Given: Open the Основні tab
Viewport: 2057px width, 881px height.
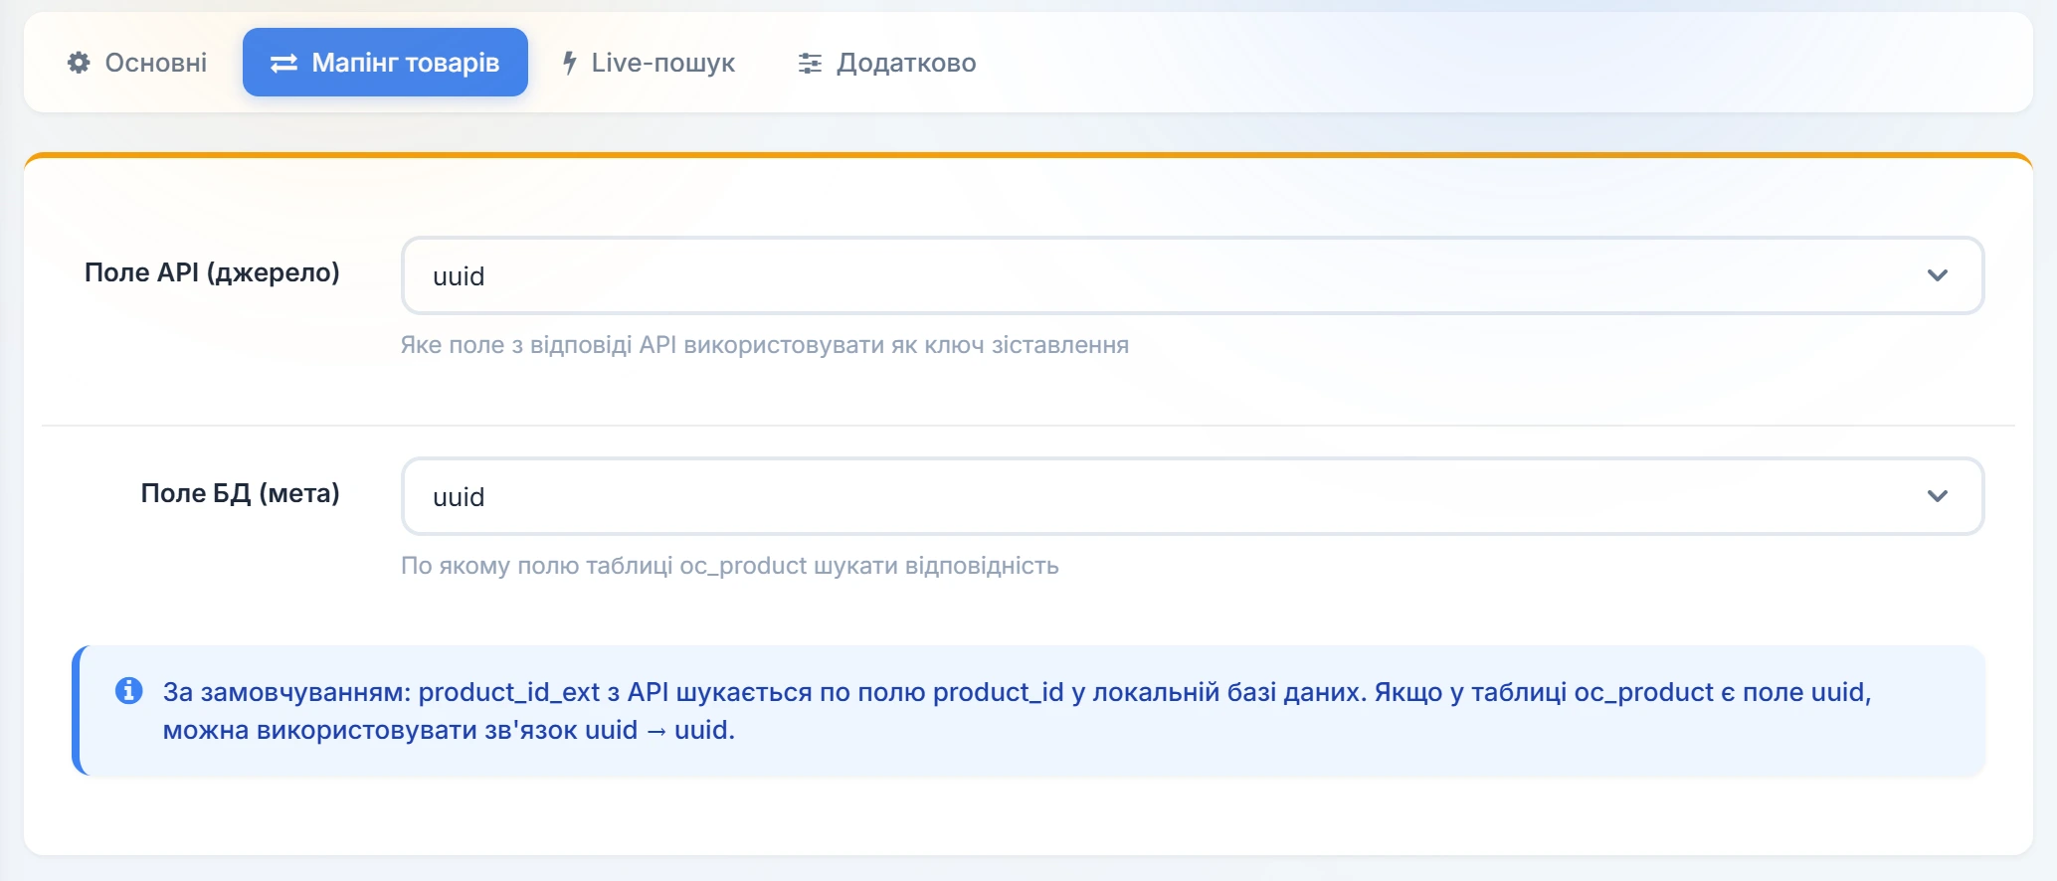Looking at the screenshot, I should click(137, 63).
